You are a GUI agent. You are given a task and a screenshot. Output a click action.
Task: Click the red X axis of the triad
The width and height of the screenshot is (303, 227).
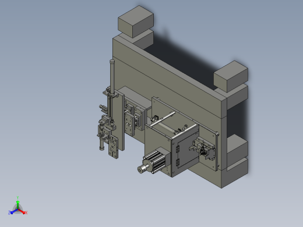click(x=22, y=211)
